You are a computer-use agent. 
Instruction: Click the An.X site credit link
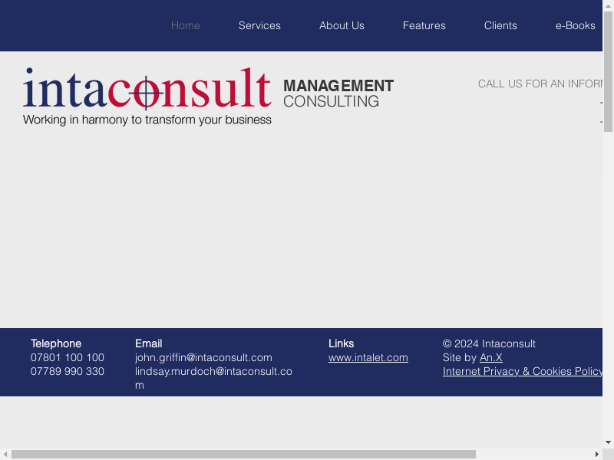490,357
